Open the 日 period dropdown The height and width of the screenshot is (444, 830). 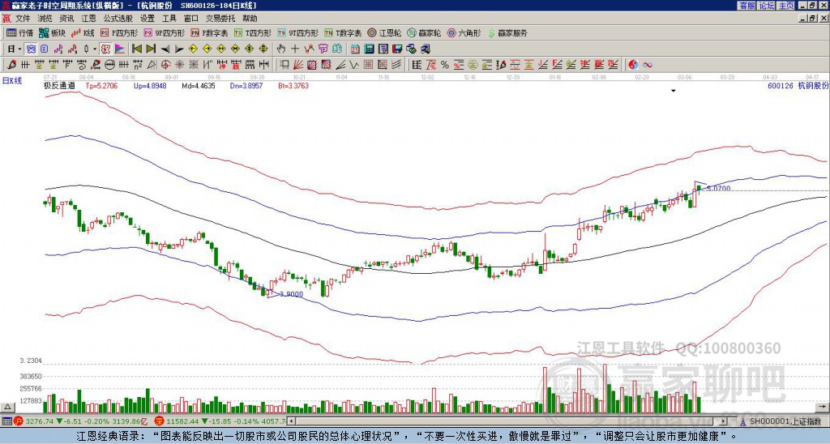pyautogui.click(x=15, y=49)
